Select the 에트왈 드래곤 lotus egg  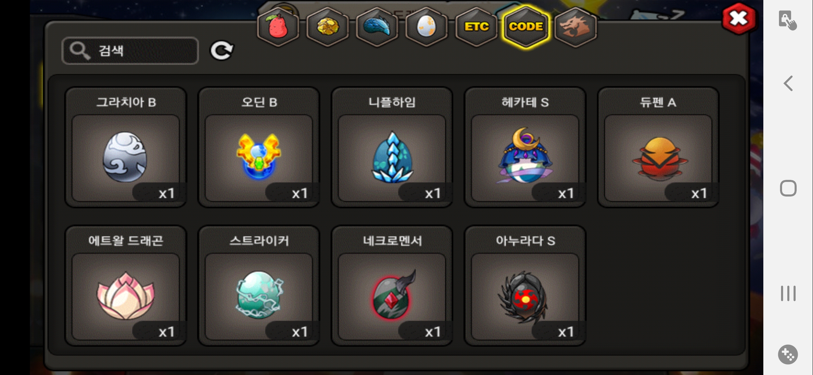pyautogui.click(x=126, y=286)
